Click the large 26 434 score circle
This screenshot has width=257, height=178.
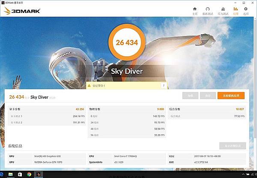[127, 42]
